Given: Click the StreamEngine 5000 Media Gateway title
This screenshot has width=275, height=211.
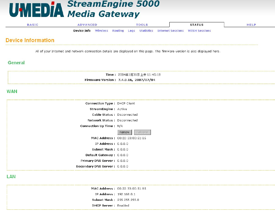Looking at the screenshot, I should click(113, 9).
